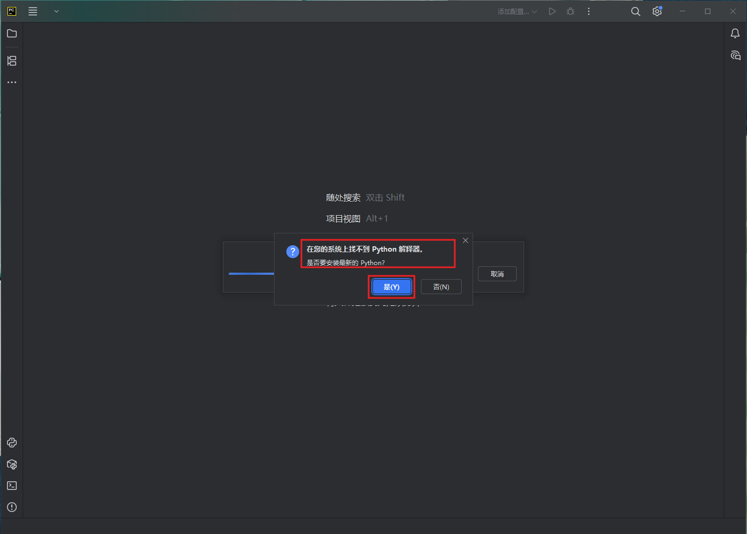Open the PyCharm main hamburger menu

33,11
